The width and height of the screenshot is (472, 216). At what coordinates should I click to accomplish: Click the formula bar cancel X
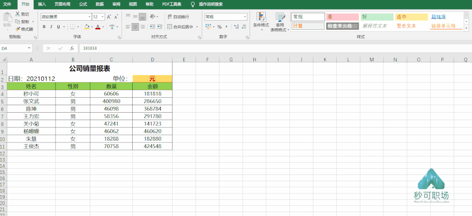49,48
